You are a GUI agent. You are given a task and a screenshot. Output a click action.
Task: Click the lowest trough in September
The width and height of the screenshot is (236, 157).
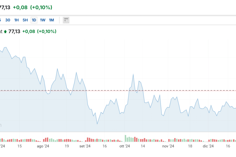97,124
